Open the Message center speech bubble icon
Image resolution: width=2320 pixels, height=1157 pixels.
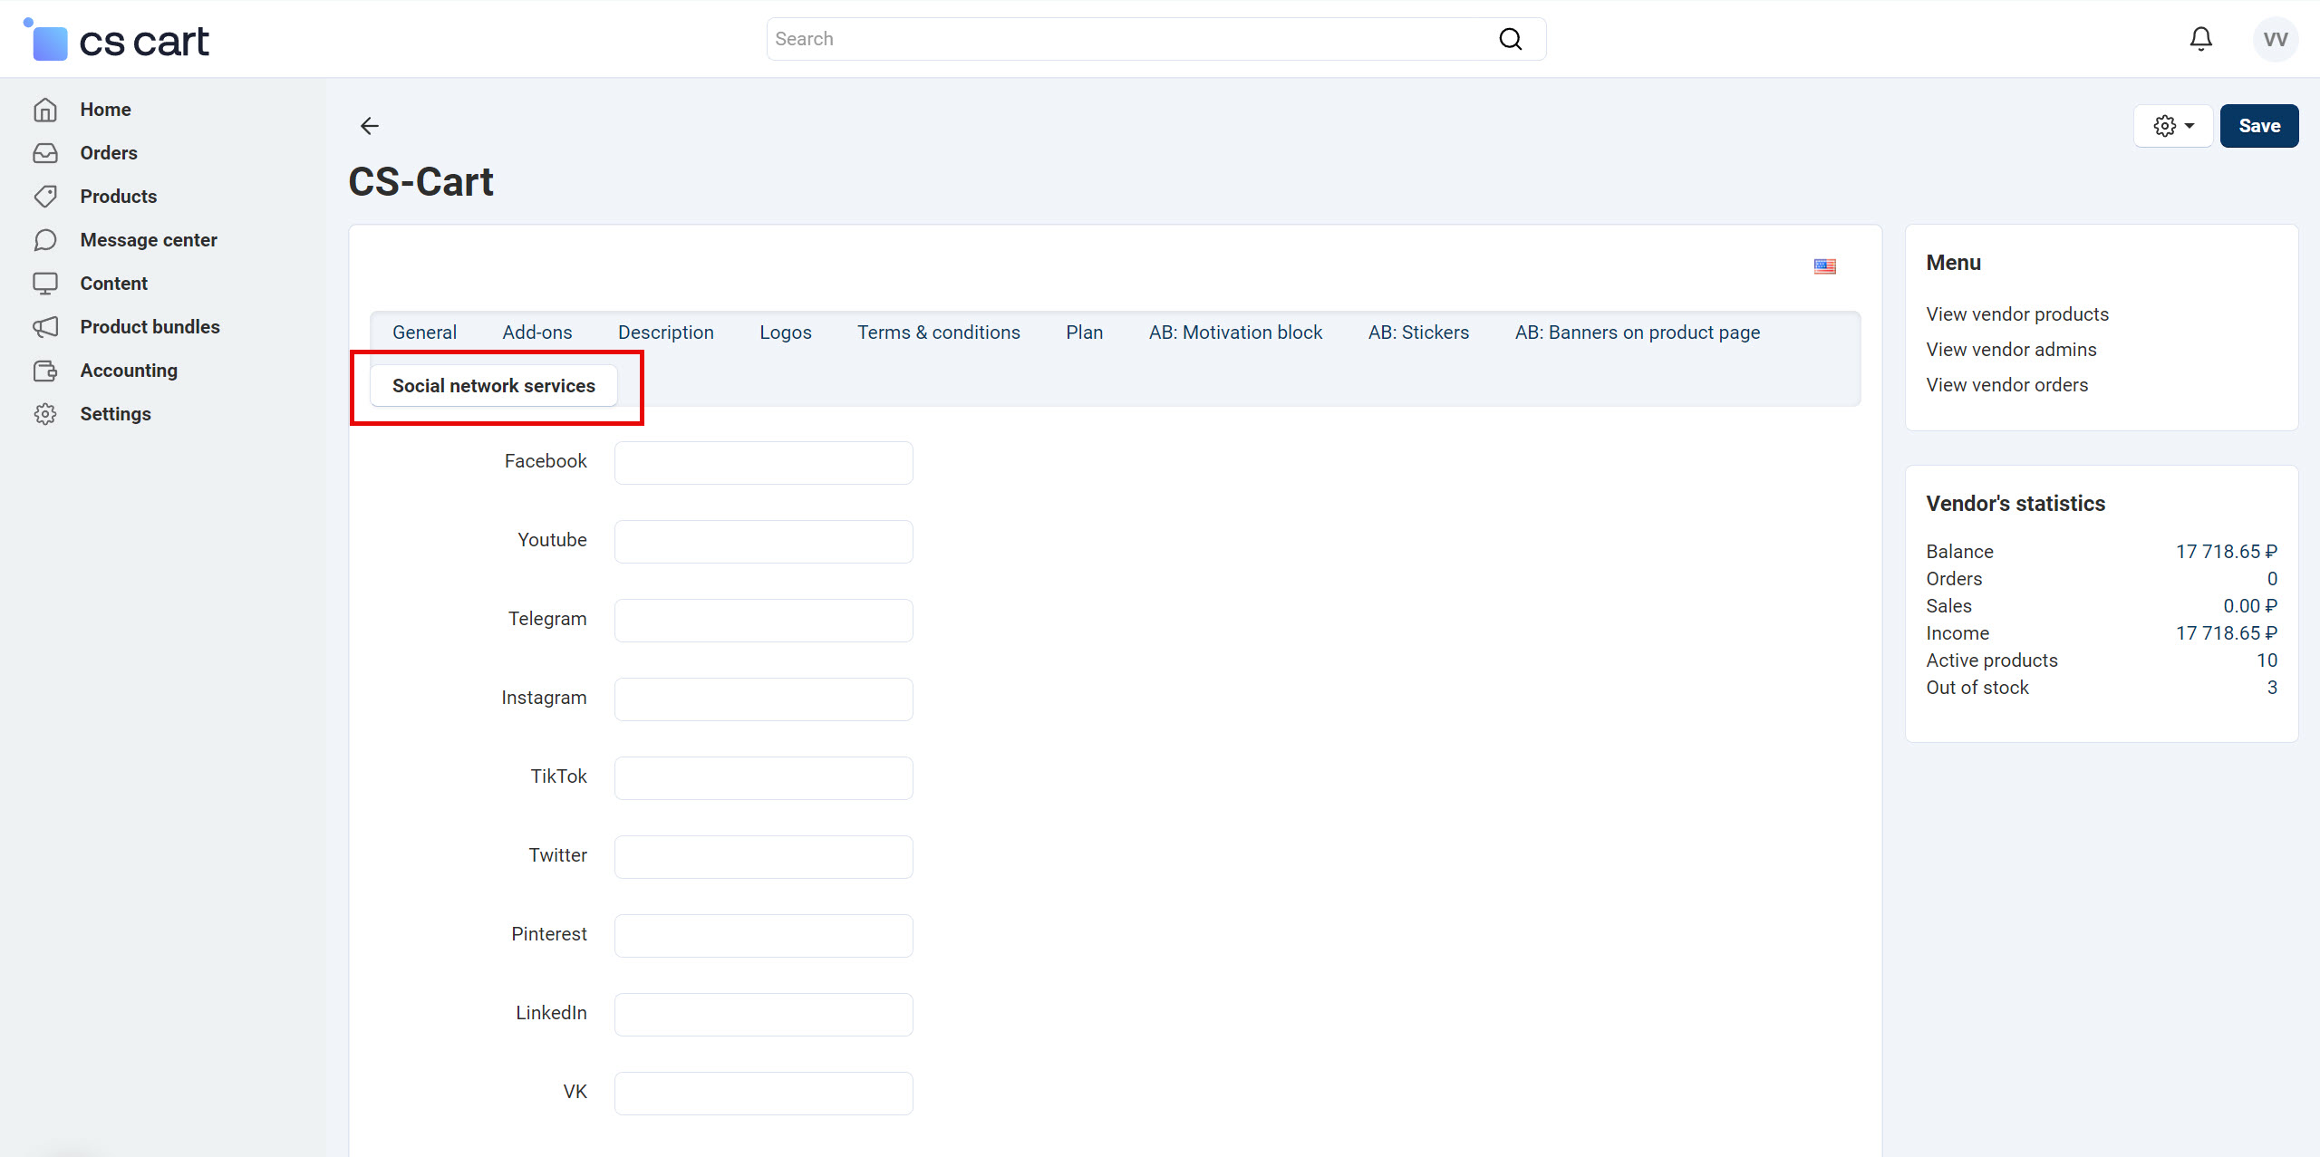tap(45, 239)
